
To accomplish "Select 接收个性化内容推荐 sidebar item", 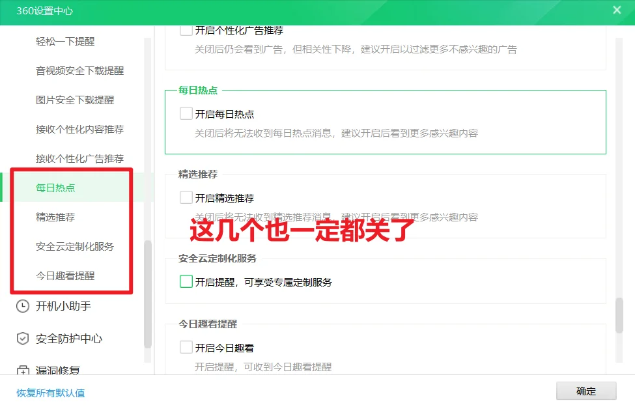I will (79, 130).
